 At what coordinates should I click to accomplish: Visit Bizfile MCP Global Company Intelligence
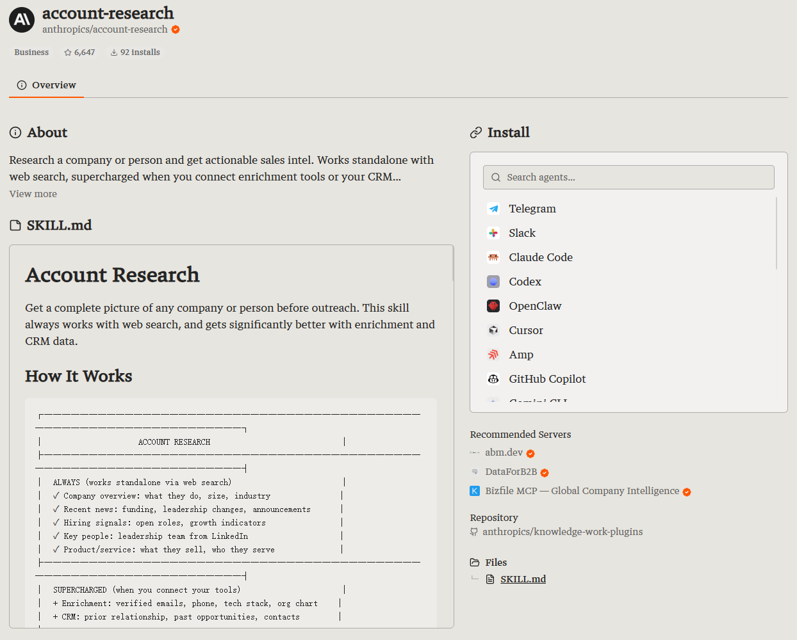(582, 491)
